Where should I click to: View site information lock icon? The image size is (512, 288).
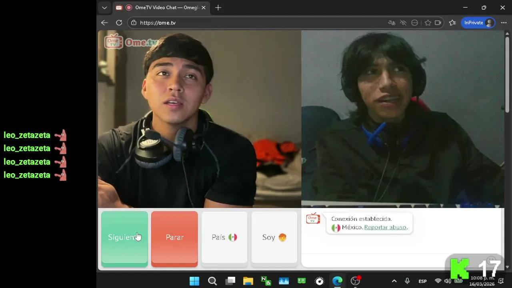click(x=134, y=23)
